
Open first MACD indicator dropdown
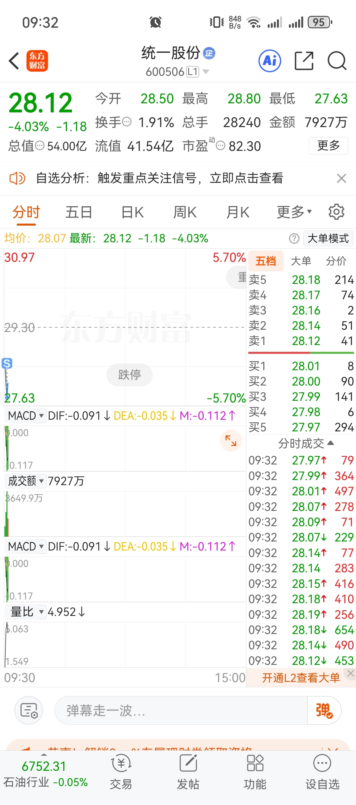click(26, 416)
